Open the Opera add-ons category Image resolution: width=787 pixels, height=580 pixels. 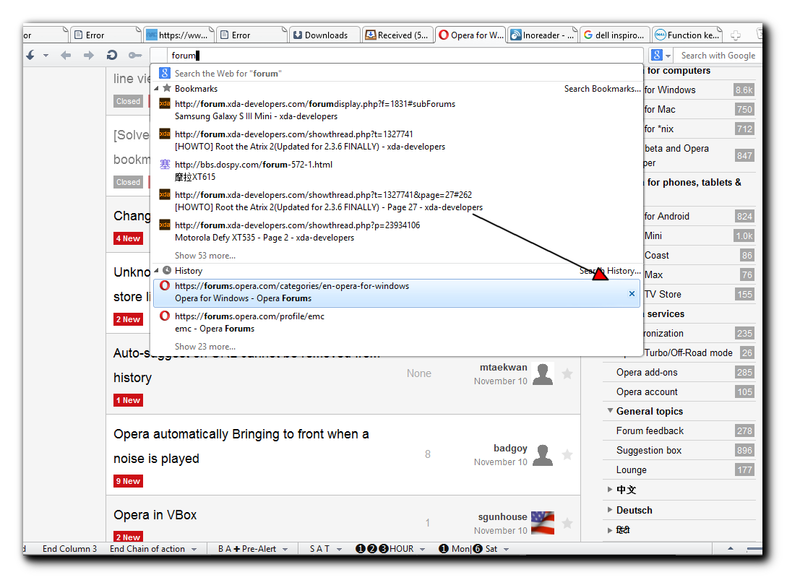point(647,372)
